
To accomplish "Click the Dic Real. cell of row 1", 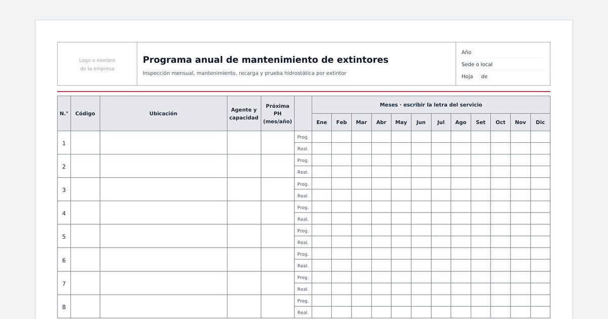I will coord(541,148).
